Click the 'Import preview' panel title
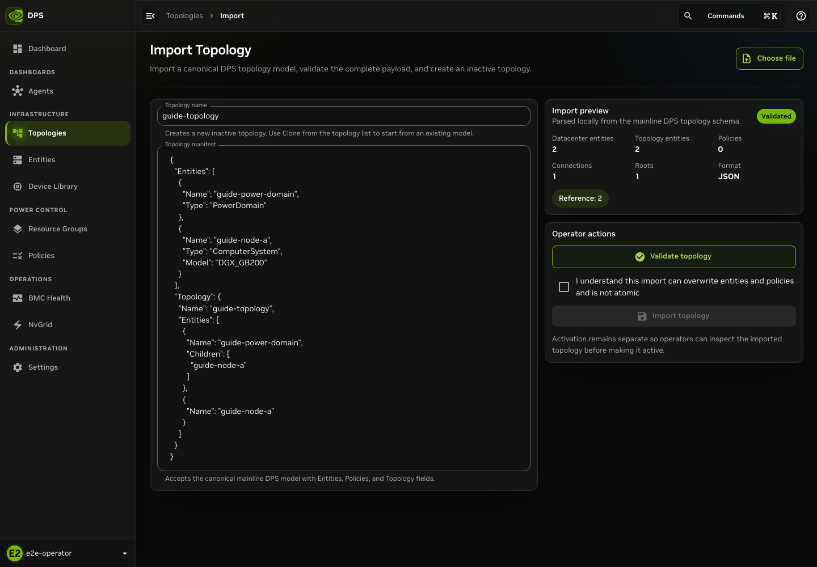 580,111
